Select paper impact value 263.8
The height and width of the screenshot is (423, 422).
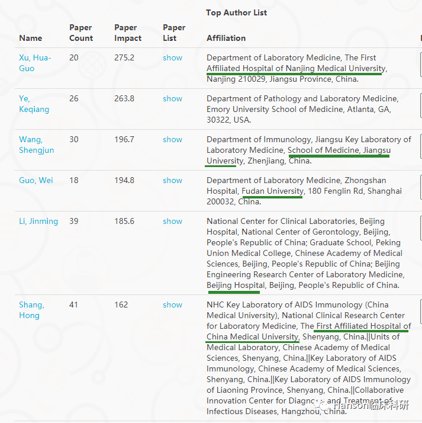click(x=124, y=98)
